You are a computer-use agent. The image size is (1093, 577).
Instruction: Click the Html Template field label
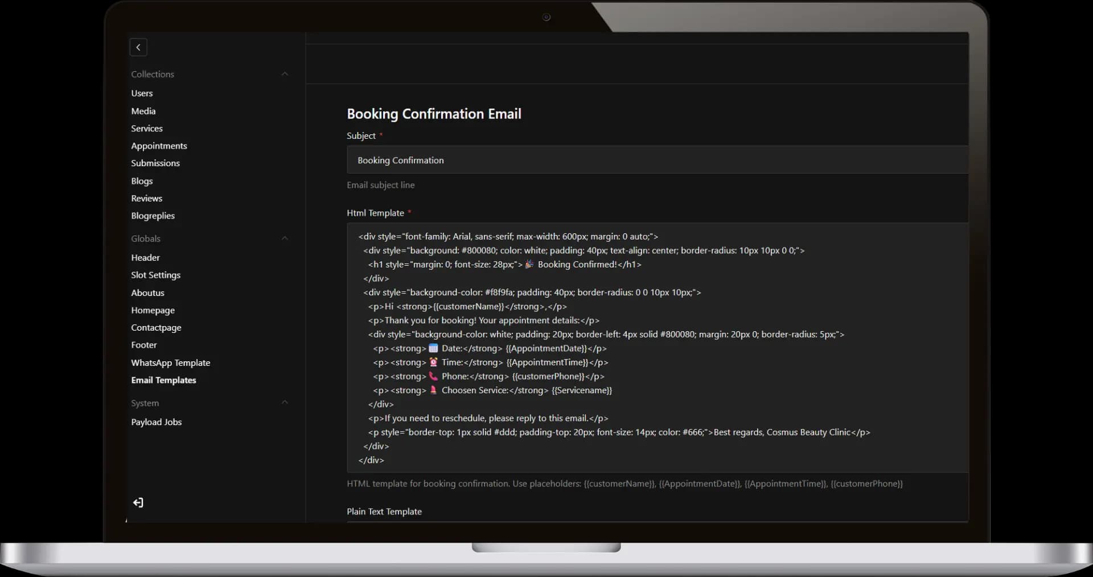(375, 213)
